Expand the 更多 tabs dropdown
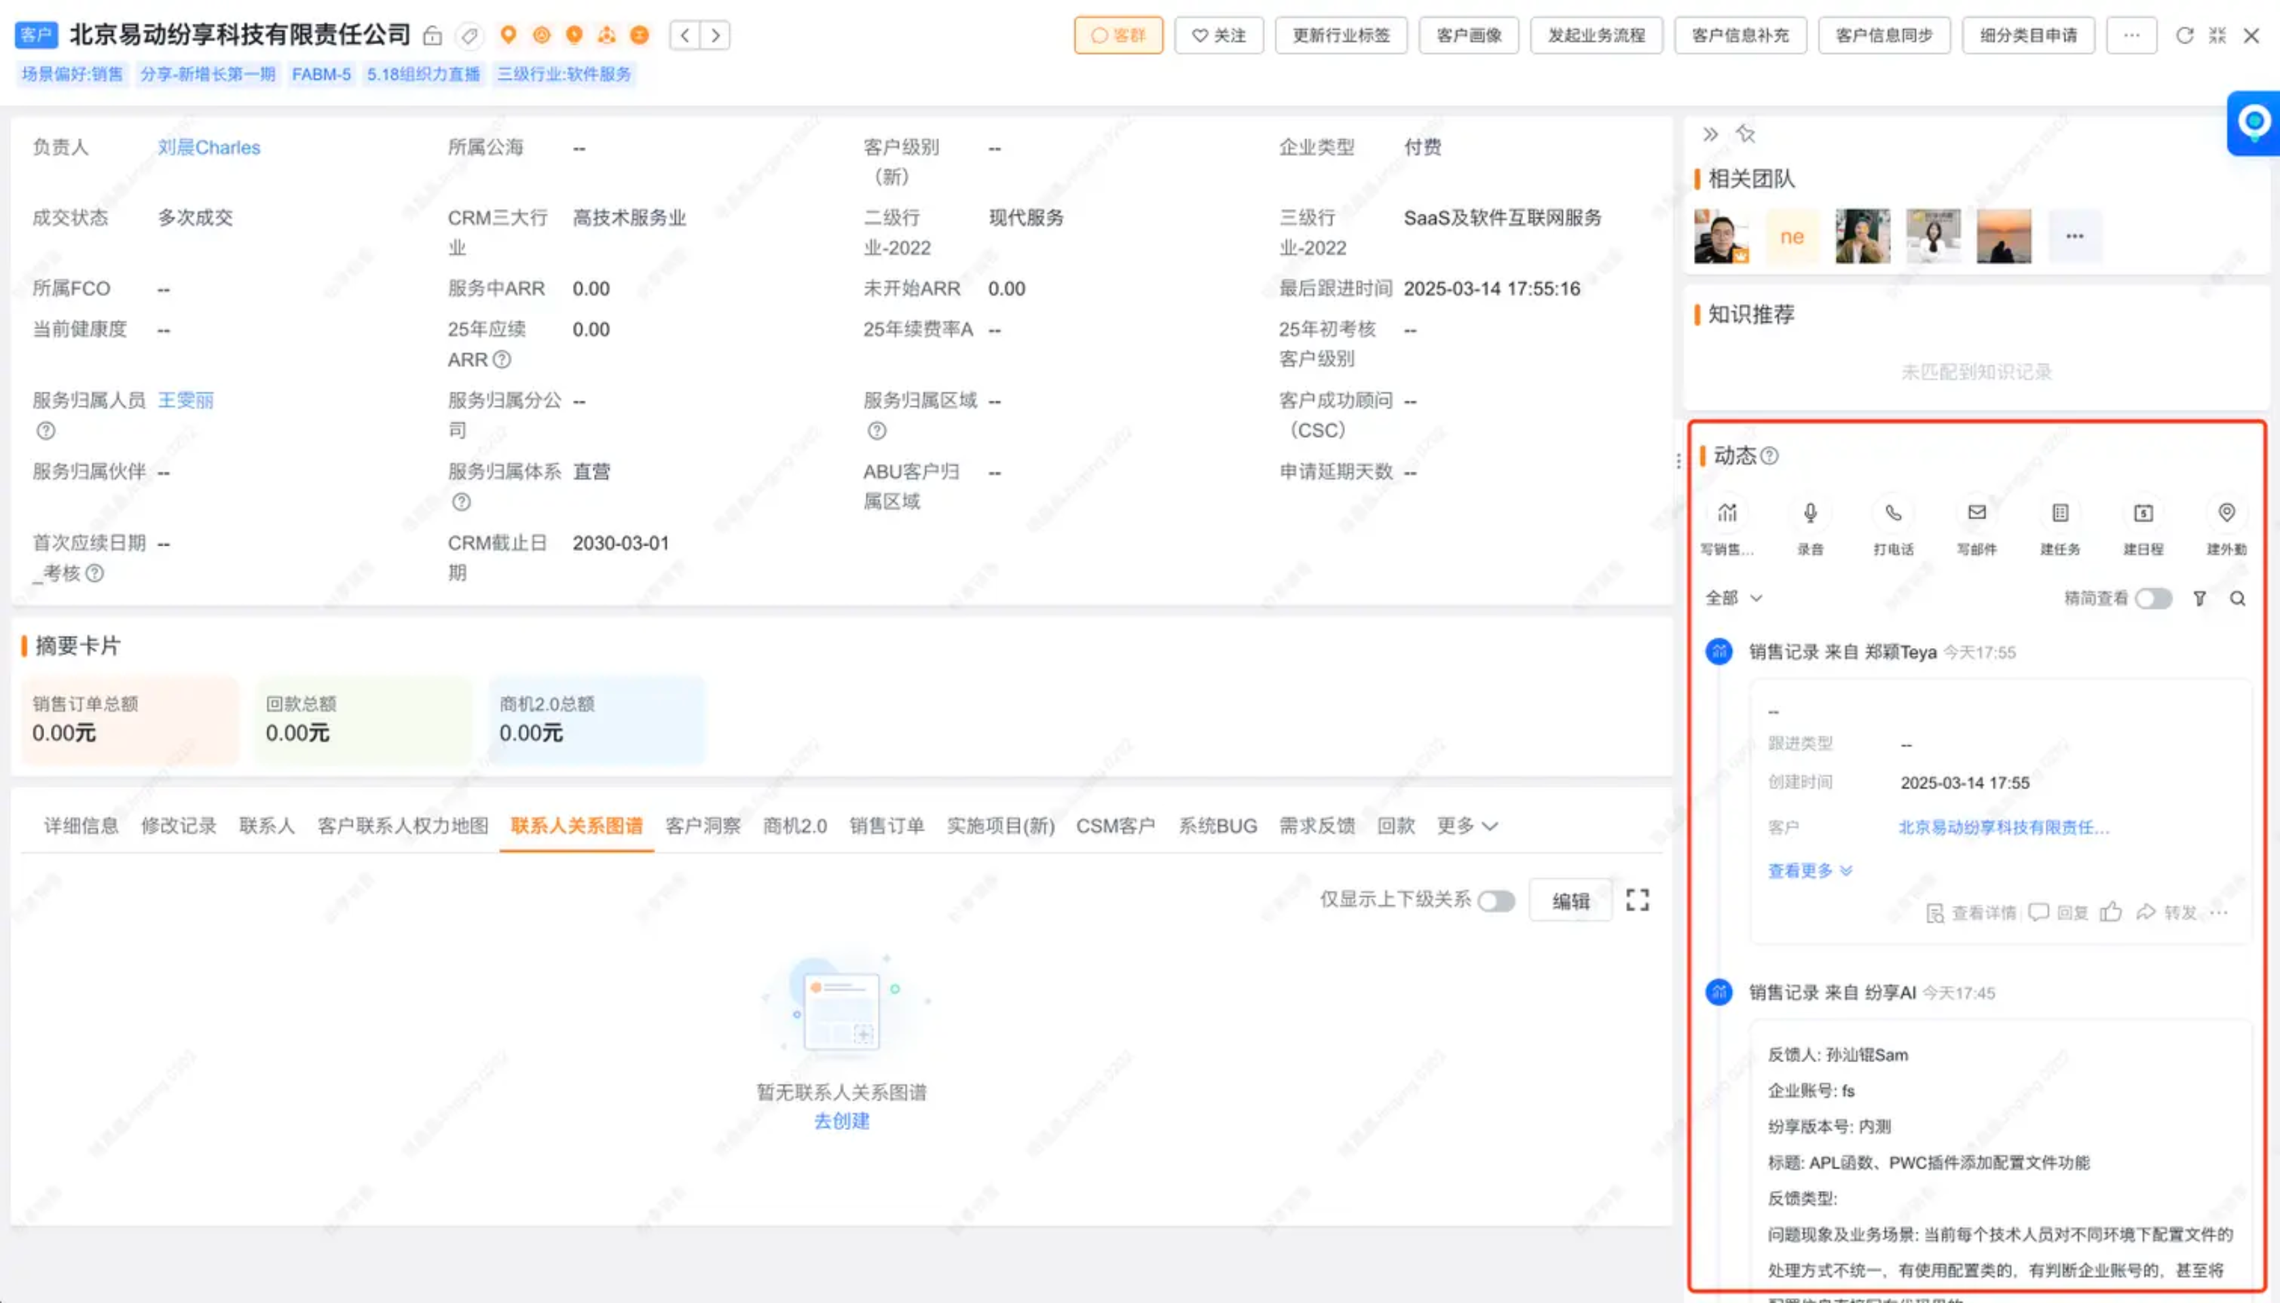The height and width of the screenshot is (1303, 2280). (1467, 825)
